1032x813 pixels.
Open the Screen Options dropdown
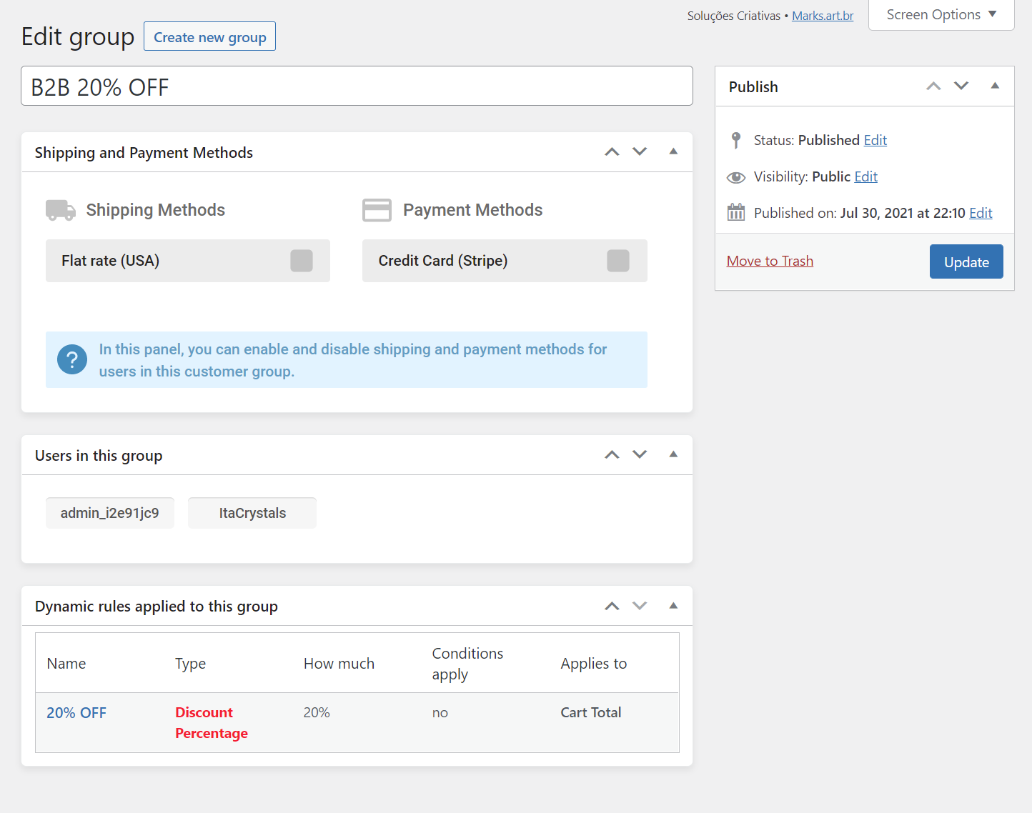tap(941, 15)
